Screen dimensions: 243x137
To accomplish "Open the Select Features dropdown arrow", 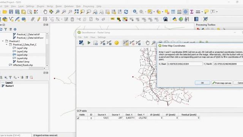I will coord(154,12).
